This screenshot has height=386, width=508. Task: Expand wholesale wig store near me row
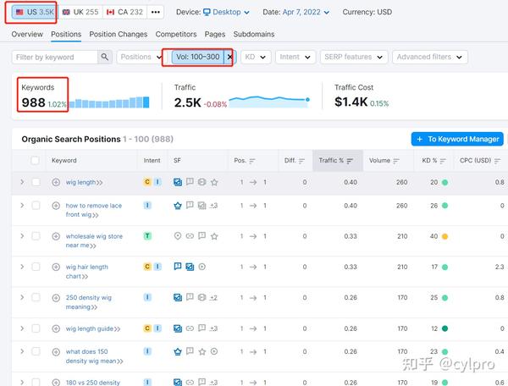pos(22,235)
